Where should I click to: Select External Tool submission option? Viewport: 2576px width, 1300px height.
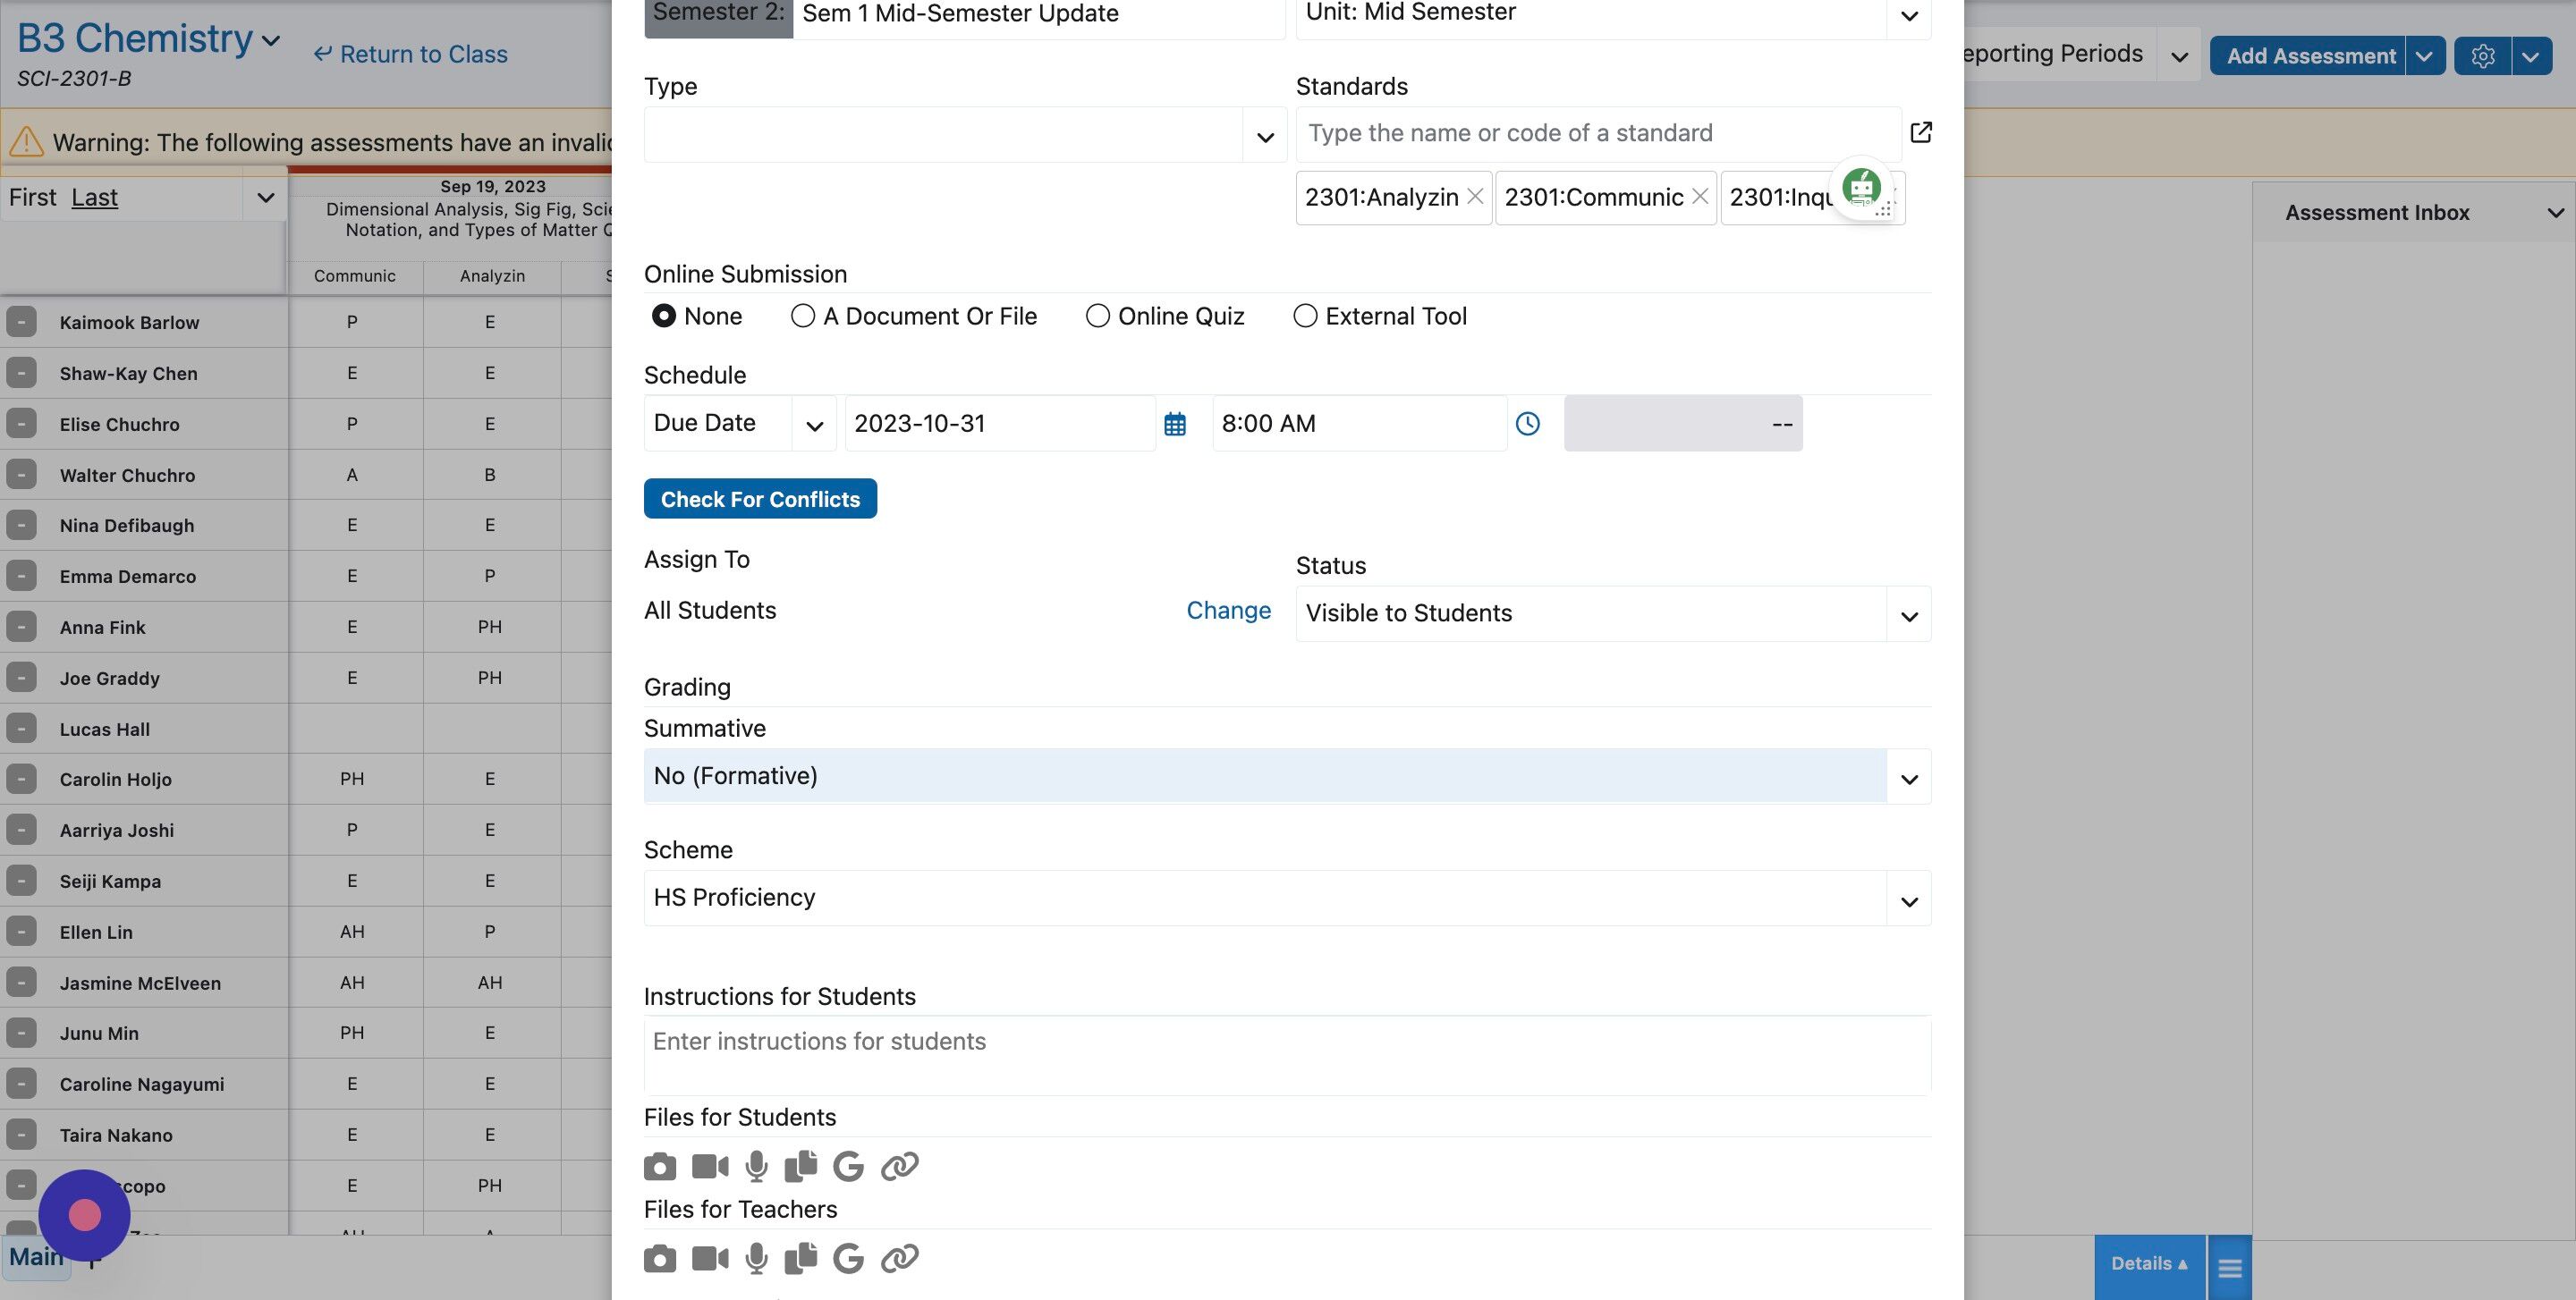point(1305,316)
